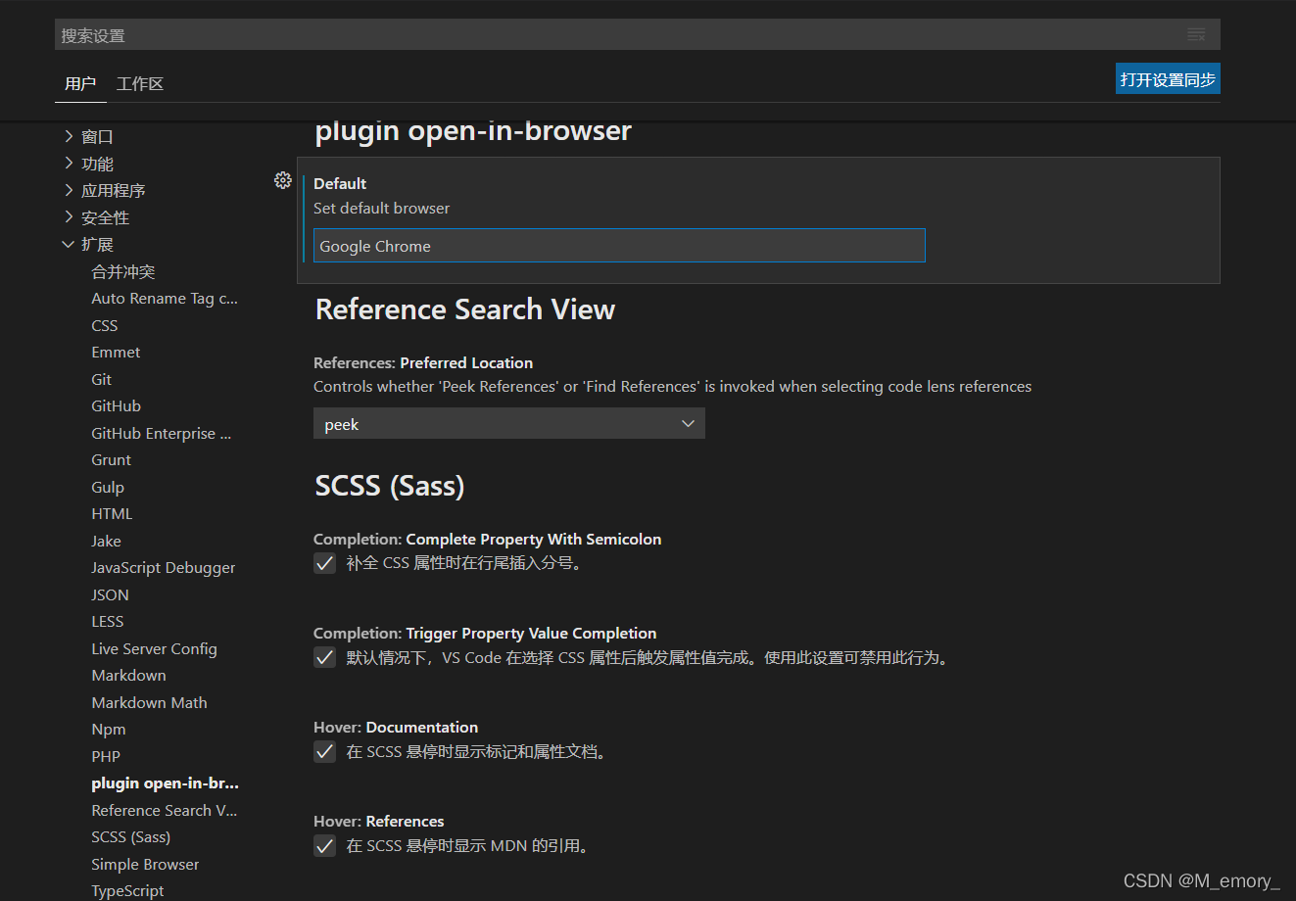Open GitHub settings entry
Viewport: 1296px width, 901px height.
[116, 405]
